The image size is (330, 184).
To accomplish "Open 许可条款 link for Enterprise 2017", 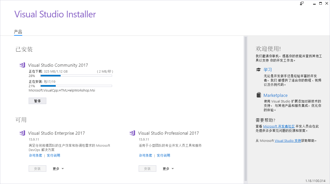I will coord(36,155).
